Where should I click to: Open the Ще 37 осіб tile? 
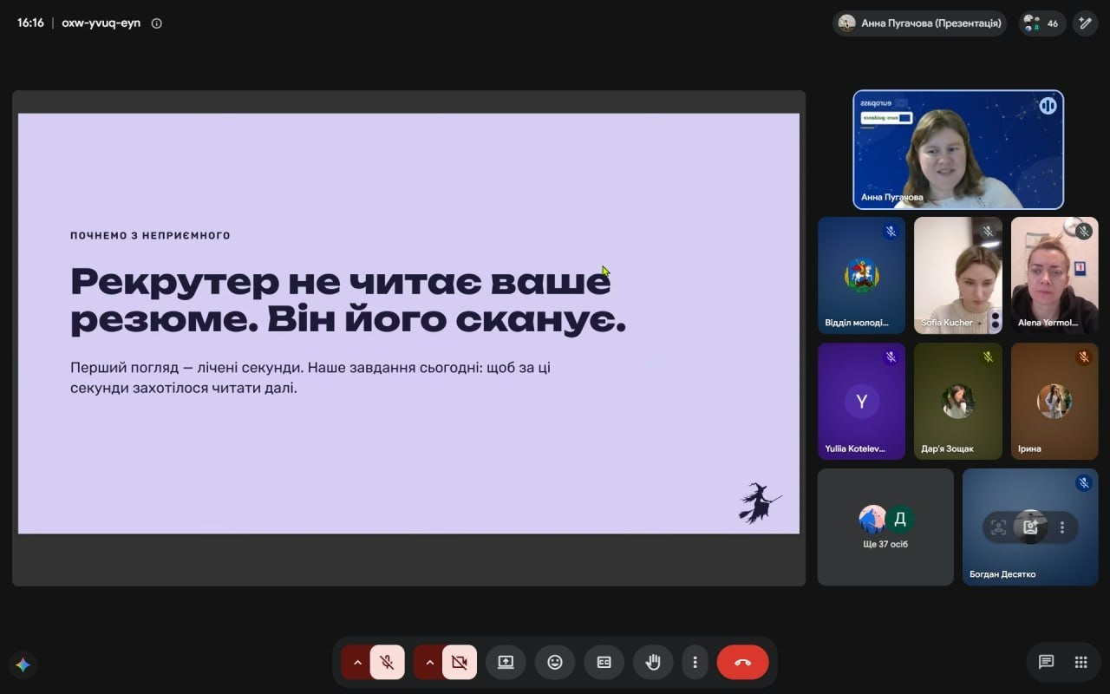pos(885,527)
